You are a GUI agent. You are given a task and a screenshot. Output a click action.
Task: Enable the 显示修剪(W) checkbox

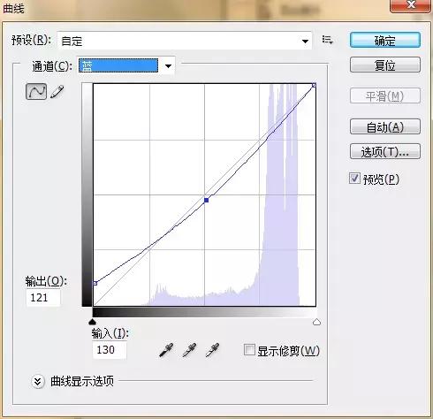click(x=249, y=350)
